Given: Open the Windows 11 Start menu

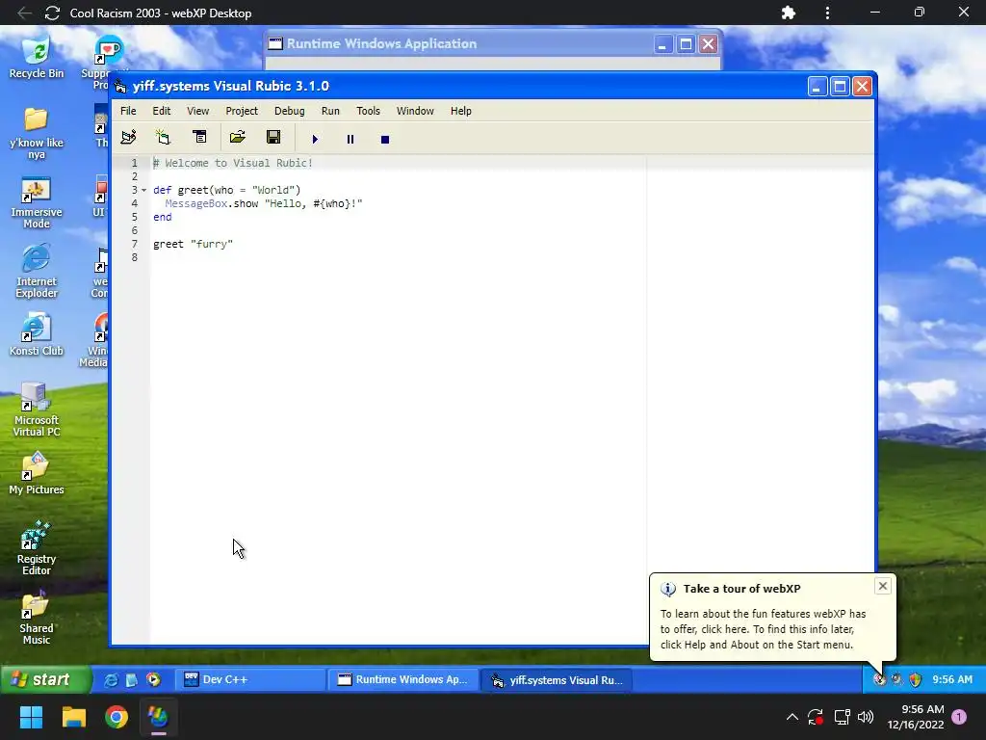Looking at the screenshot, I should pyautogui.click(x=31, y=717).
